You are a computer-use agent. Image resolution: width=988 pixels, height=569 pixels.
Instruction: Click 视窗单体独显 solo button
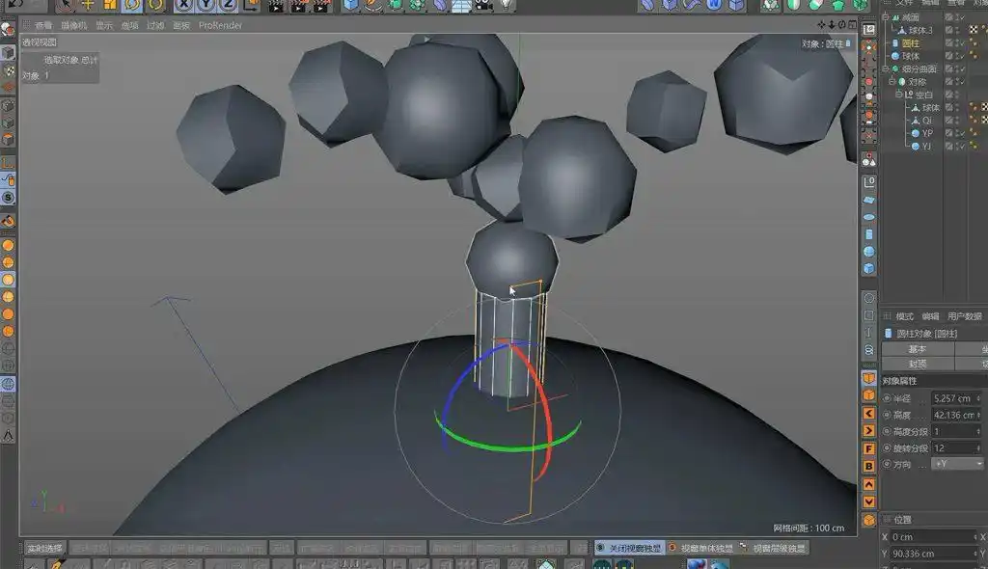coord(701,548)
